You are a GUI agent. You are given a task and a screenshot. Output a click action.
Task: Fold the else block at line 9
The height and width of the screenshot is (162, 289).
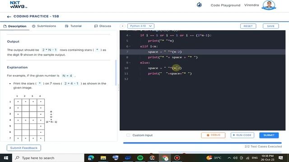[130, 63]
